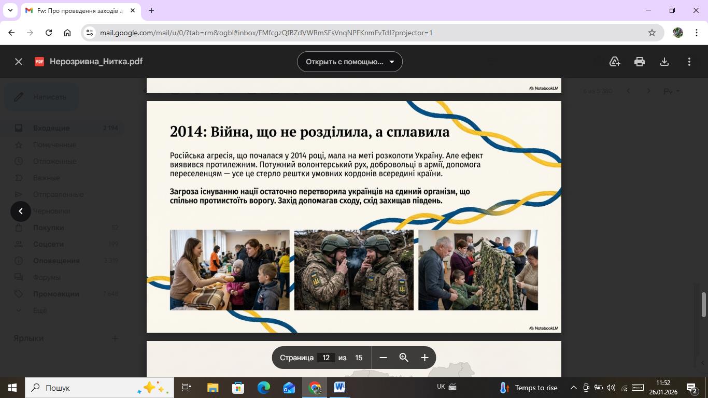
Task: Expand the browser tab search chevron
Action: tap(10, 10)
